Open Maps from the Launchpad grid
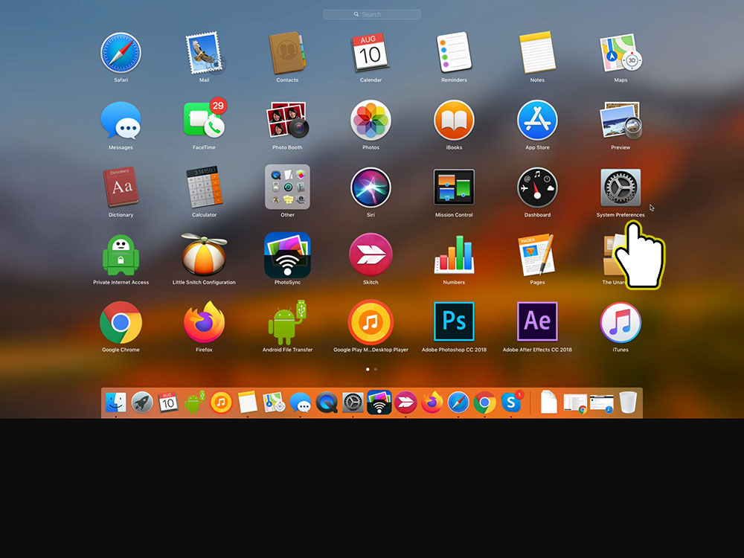 [x=620, y=53]
